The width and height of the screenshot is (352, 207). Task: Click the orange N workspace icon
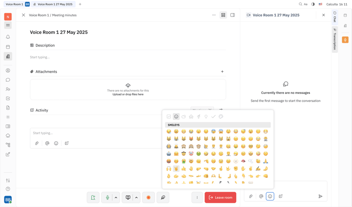coord(8,17)
